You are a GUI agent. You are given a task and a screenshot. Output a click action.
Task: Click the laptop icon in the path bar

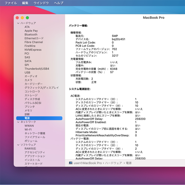tap(71, 163)
